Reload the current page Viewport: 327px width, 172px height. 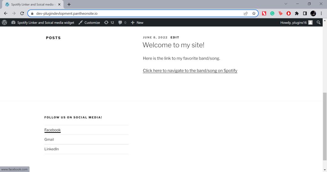click(22, 13)
